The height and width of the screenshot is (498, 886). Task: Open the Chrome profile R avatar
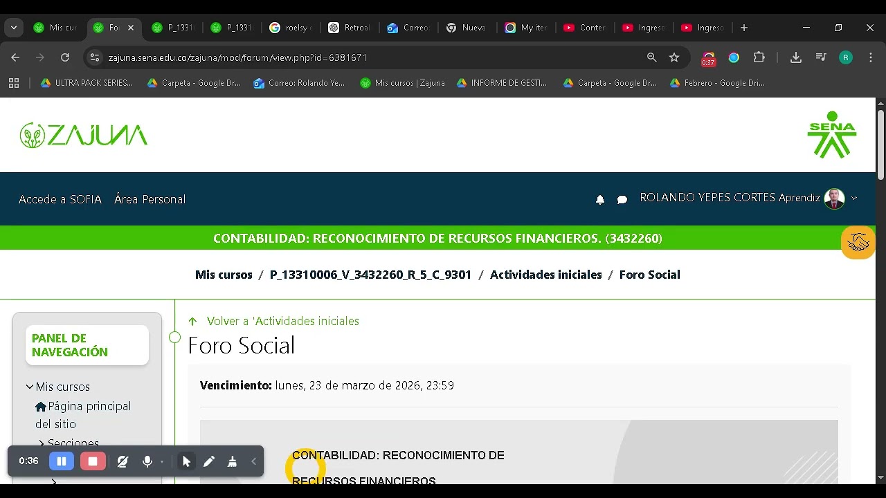pos(846,57)
